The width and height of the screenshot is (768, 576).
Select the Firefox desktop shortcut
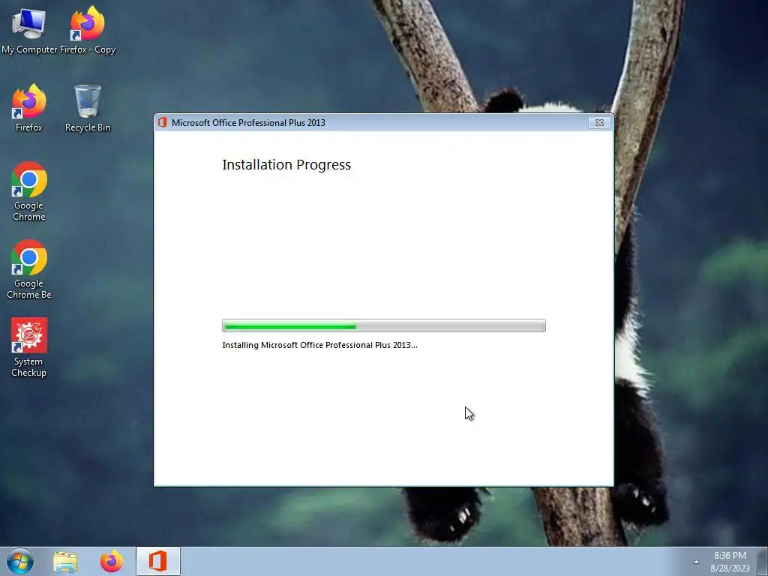(x=29, y=108)
